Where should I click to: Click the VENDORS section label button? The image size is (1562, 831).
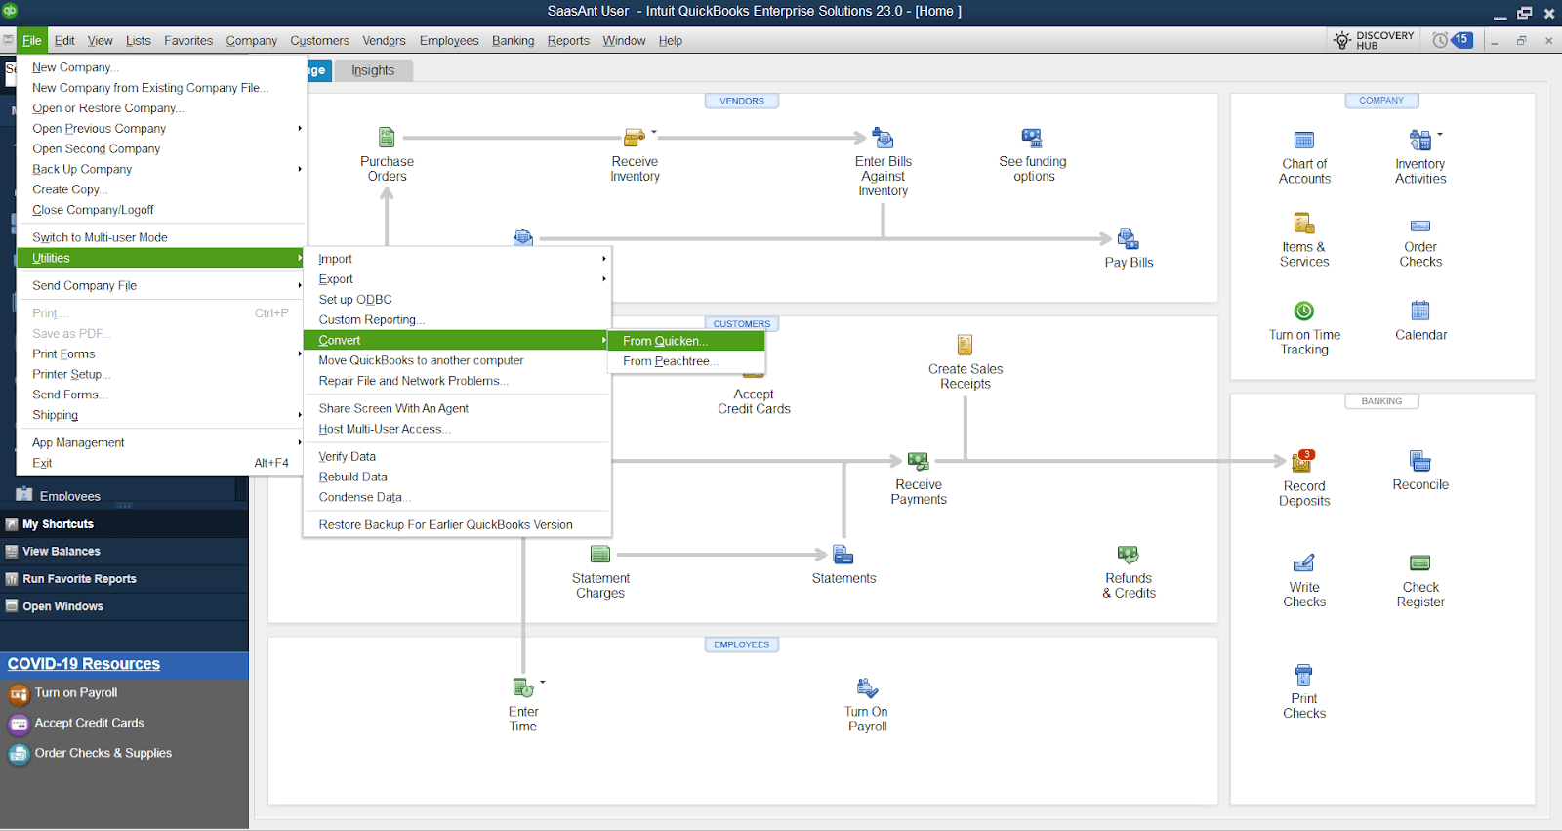[x=742, y=101]
